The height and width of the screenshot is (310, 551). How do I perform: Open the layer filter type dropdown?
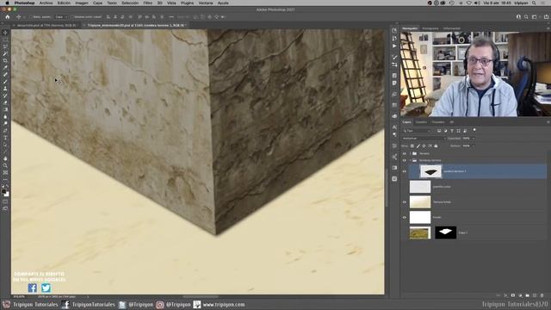pyautogui.click(x=417, y=131)
